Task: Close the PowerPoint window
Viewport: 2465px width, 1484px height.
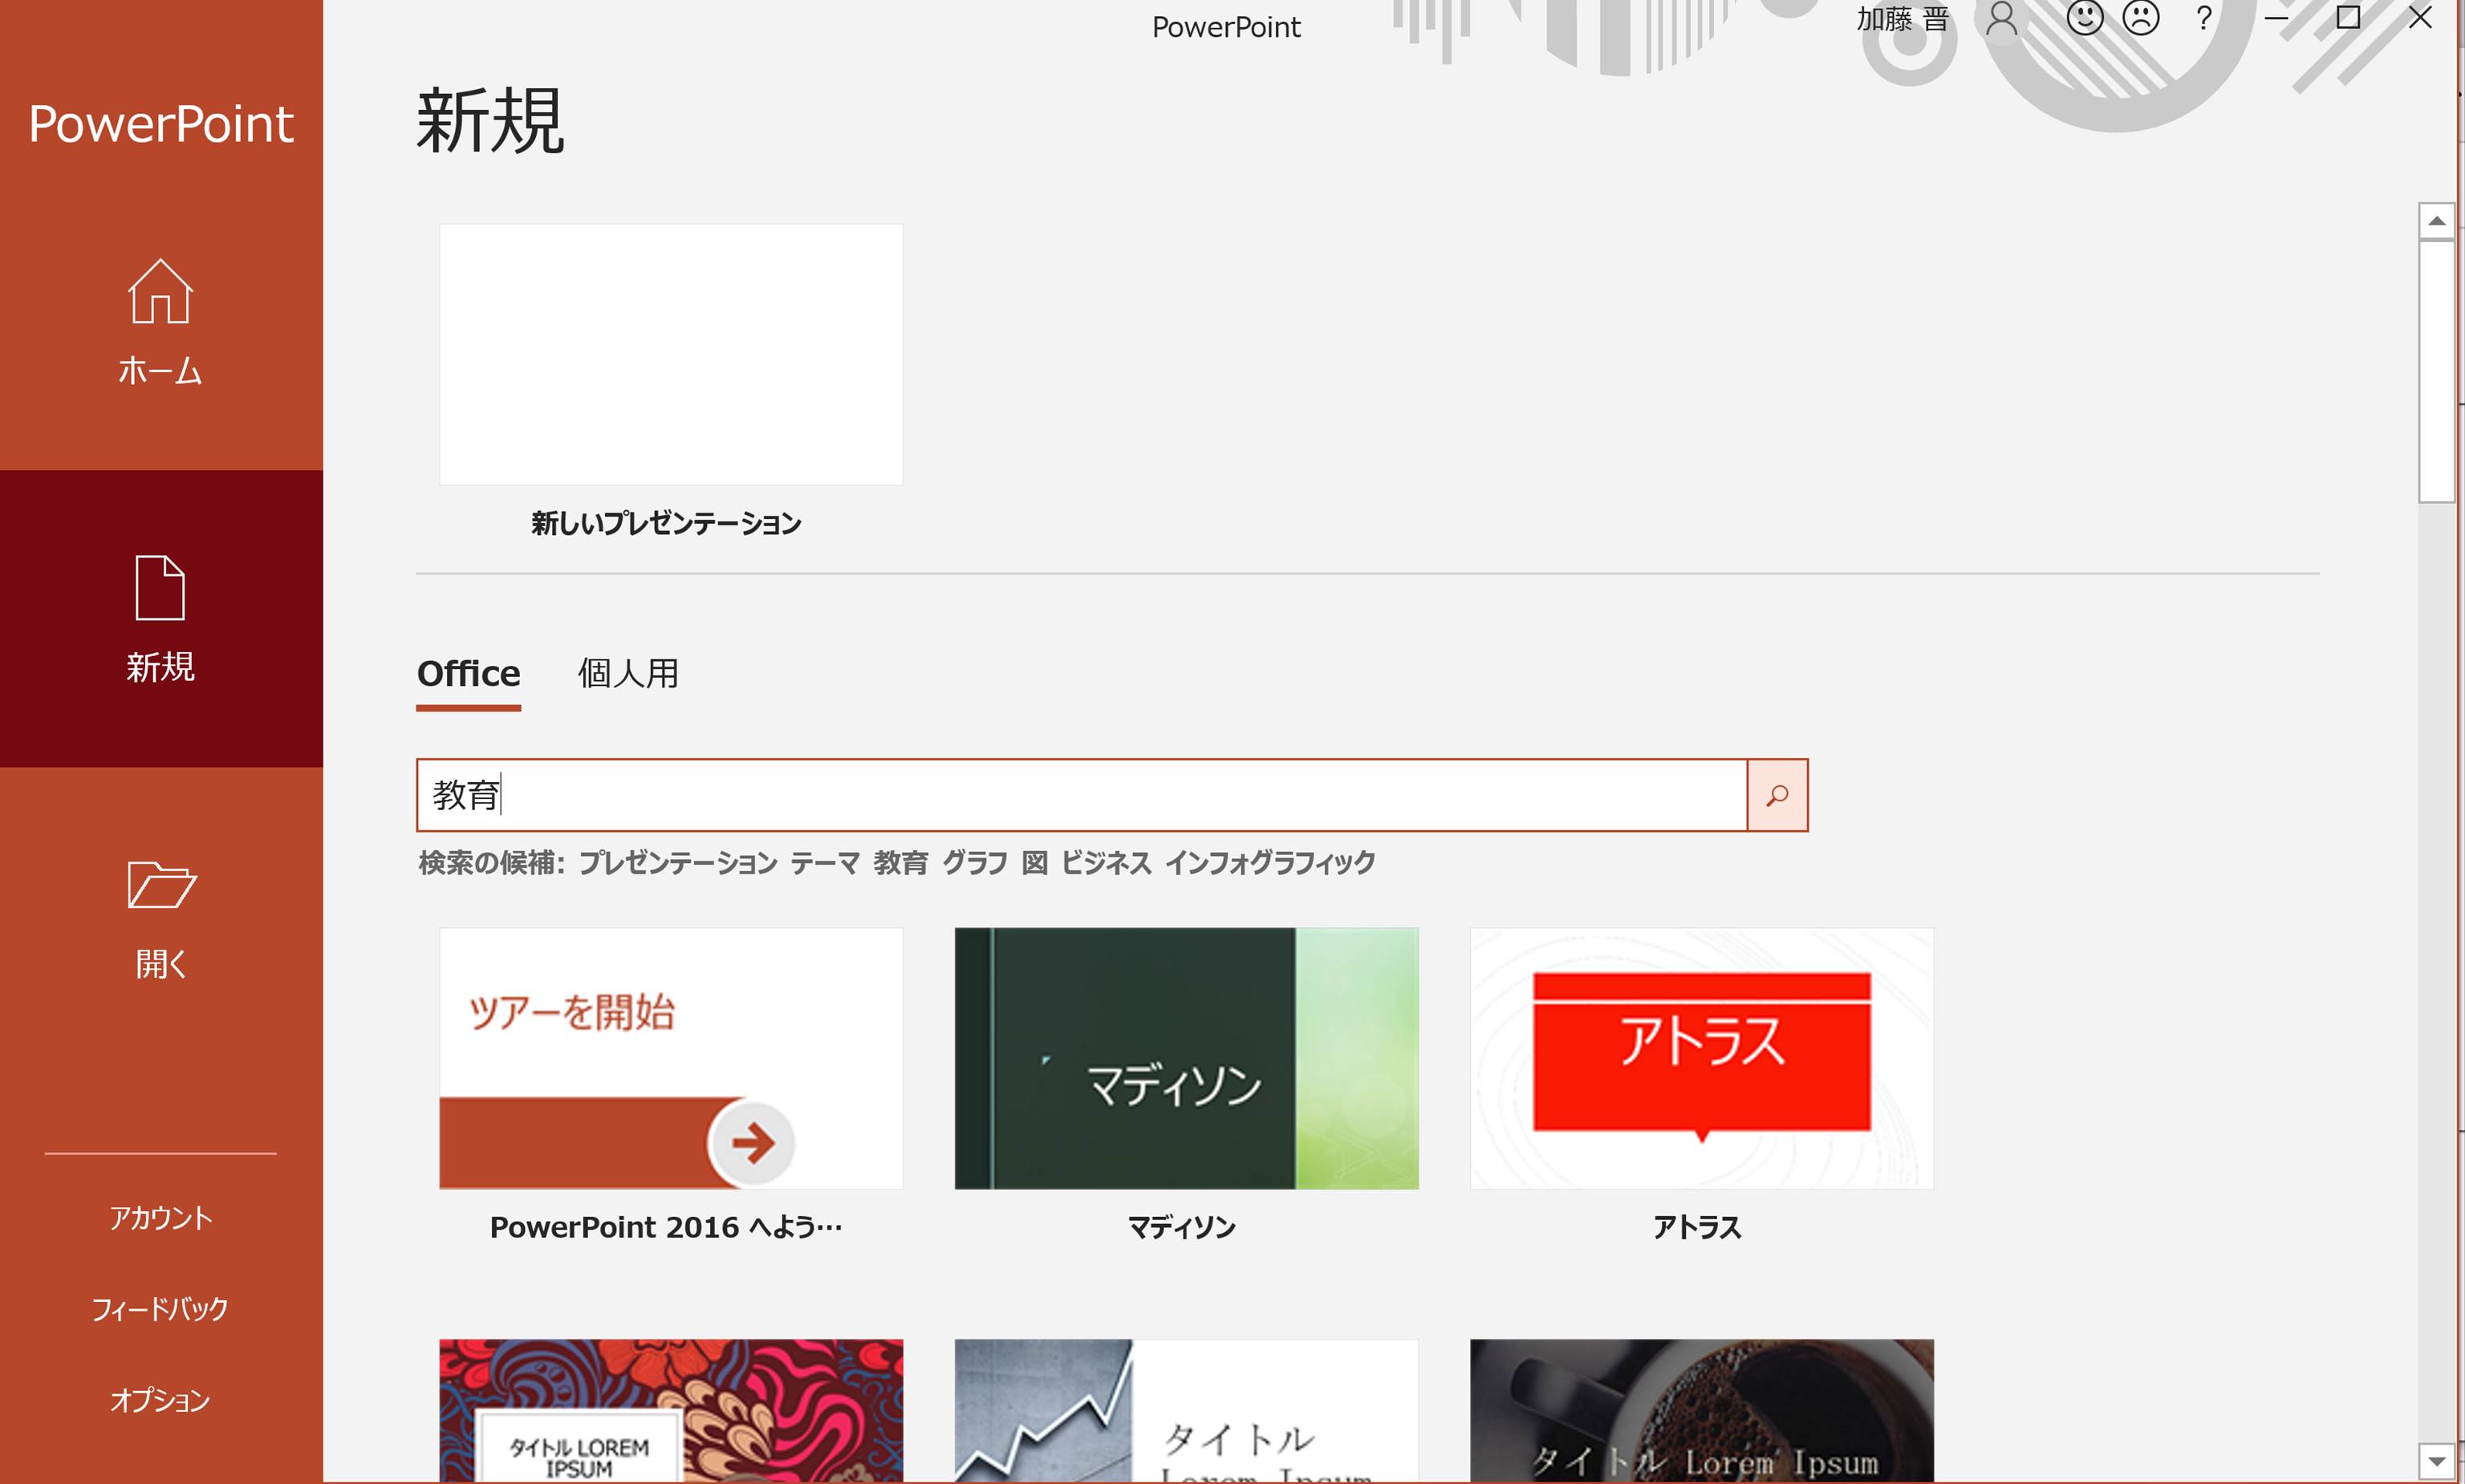Action: [x=2420, y=18]
